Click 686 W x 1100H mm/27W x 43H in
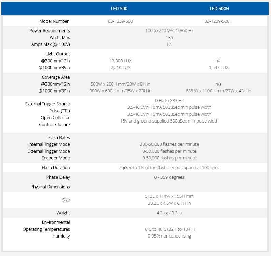Screen dimensions: 271x256 (218, 91)
